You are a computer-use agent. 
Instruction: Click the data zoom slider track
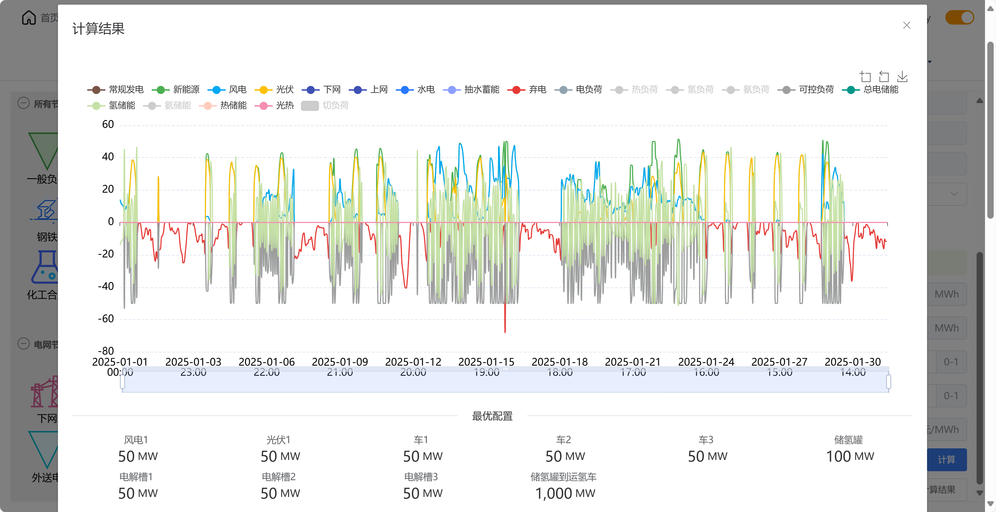point(505,382)
